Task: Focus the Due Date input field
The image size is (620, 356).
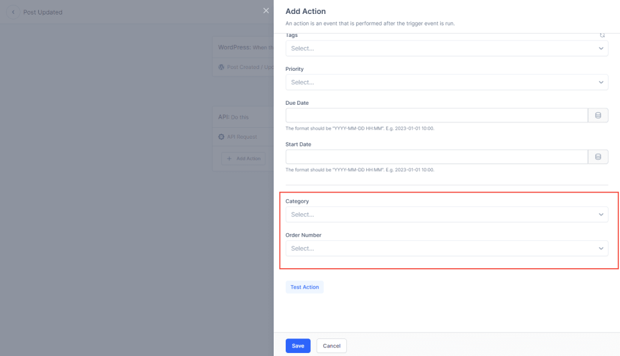Action: coord(436,116)
